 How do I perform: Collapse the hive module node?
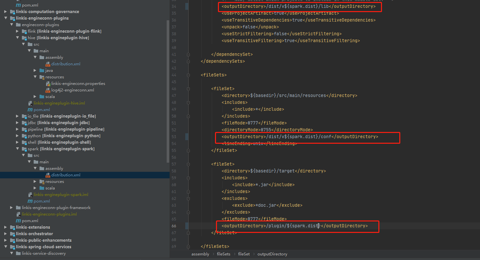pos(17,38)
